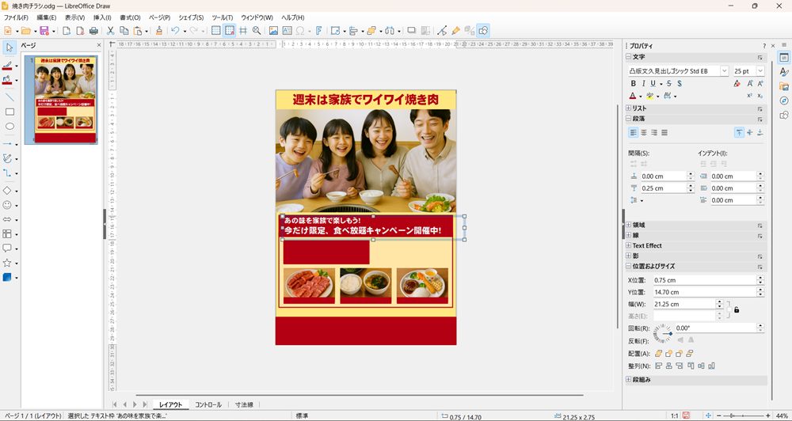
Task: Toggle Strikethrough in sidebar
Action: [x=669, y=84]
